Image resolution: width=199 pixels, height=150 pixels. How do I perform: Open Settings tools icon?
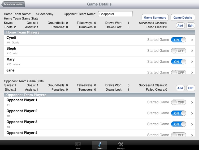tap(121, 144)
